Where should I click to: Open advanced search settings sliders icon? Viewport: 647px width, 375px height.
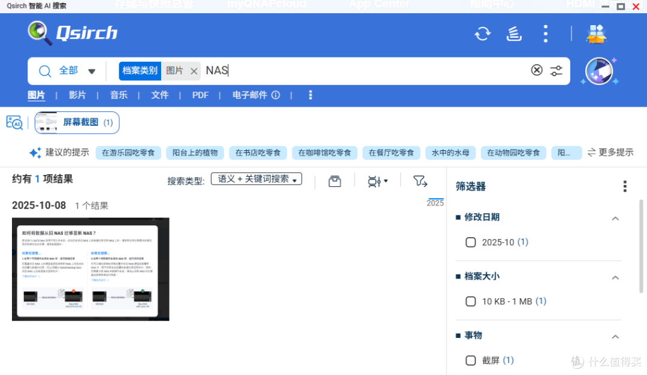coord(556,71)
